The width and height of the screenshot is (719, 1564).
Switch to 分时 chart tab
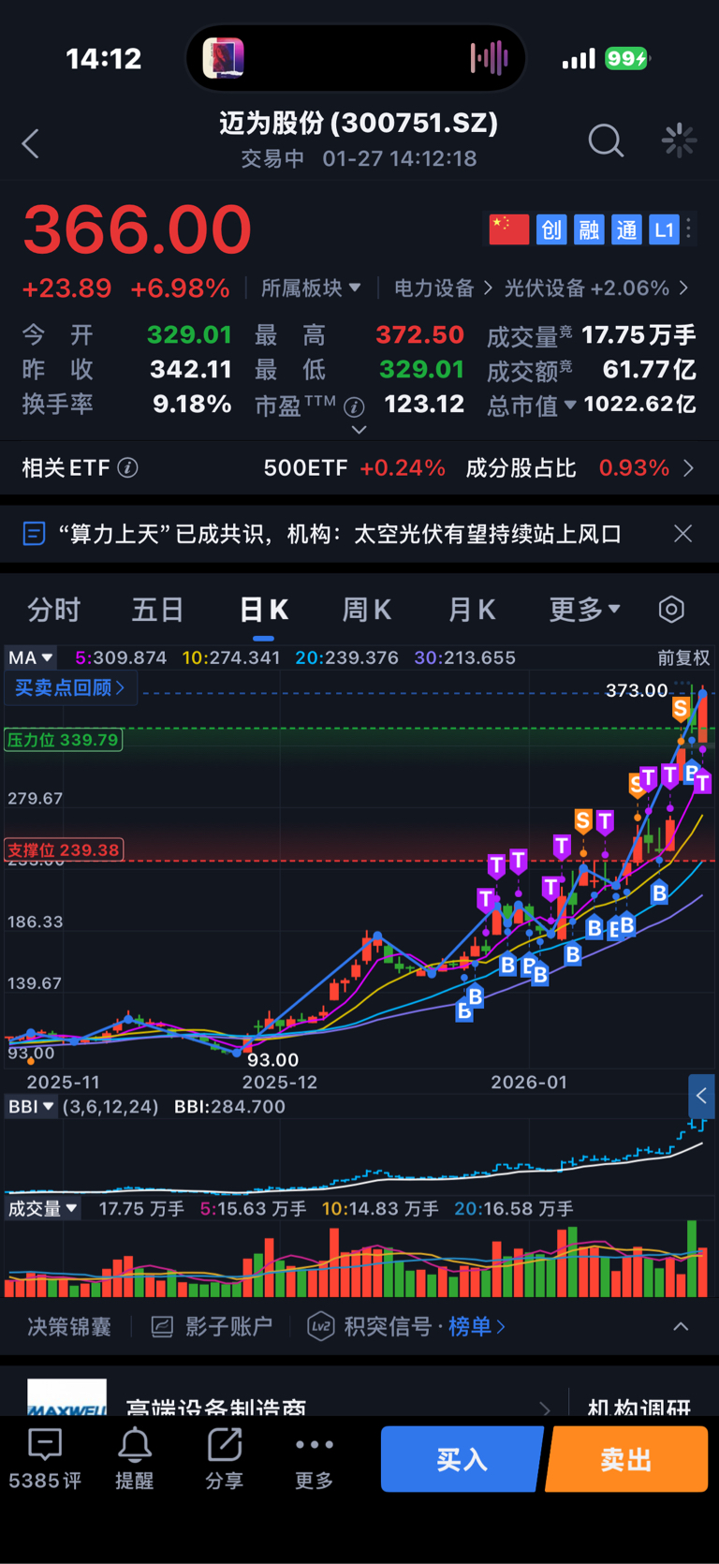[x=54, y=610]
